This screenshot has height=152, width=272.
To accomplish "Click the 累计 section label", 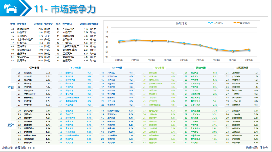I will point(11,125).
